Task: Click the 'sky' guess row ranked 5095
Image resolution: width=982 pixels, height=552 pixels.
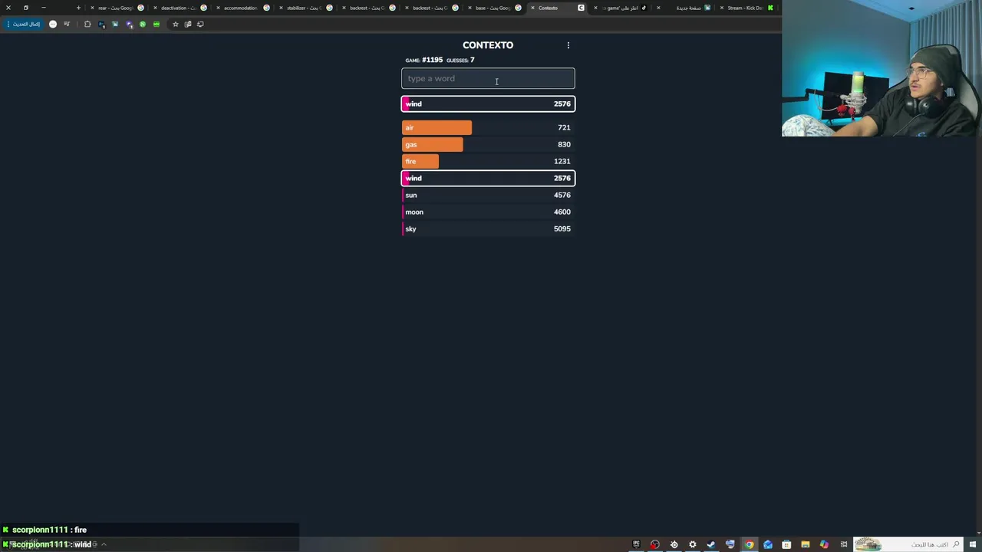Action: [x=488, y=228]
